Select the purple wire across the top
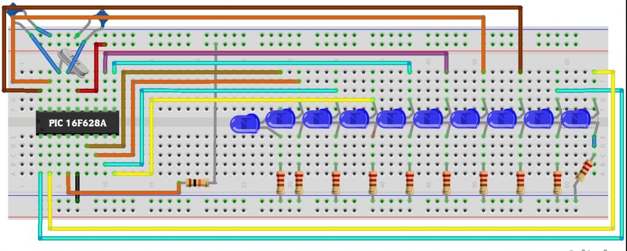This screenshot has height=251, width=627. [276, 54]
